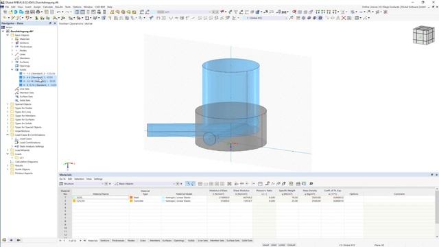Screen dimensions: 439x247
Task: Open the Selection menu of the Materials table
Action: click(80, 179)
